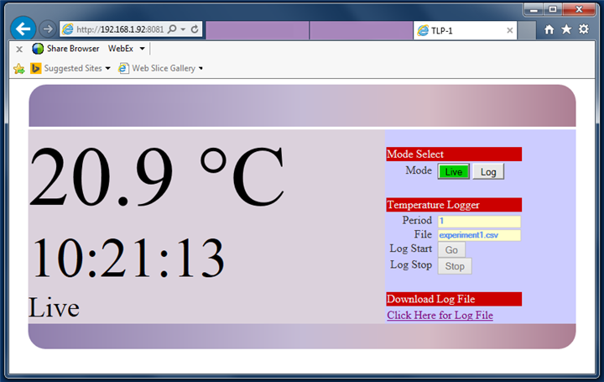
Task: Click the URL text in the address bar
Action: click(x=120, y=29)
